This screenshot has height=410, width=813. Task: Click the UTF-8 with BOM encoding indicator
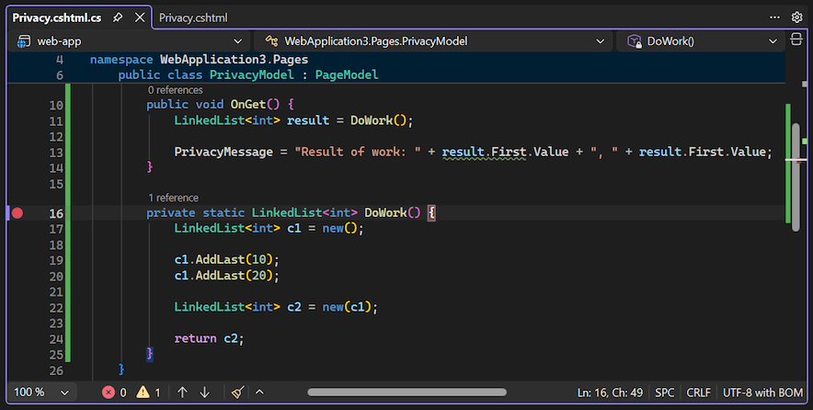[762, 393]
